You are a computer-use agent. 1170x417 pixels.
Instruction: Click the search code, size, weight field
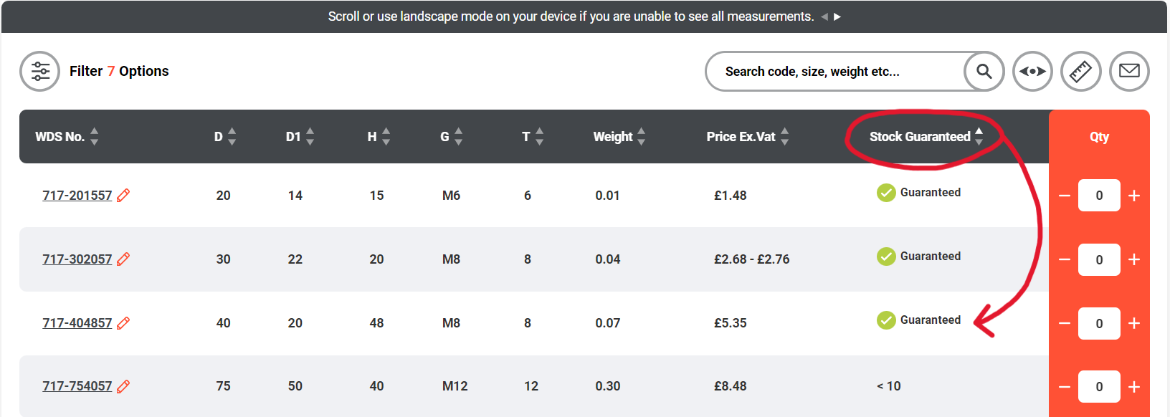(835, 71)
